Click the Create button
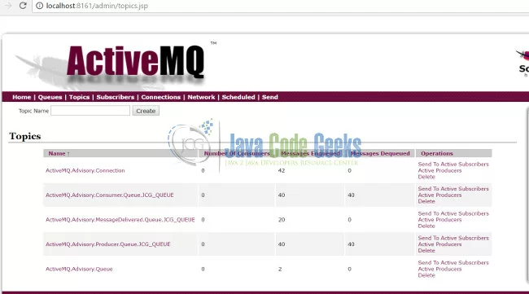The width and height of the screenshot is (529, 294). (x=146, y=111)
